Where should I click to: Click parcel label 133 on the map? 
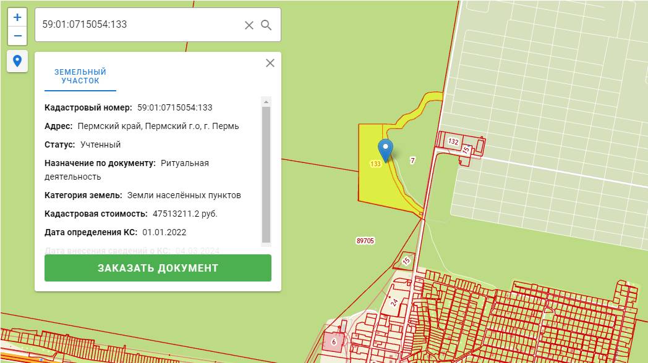(375, 164)
